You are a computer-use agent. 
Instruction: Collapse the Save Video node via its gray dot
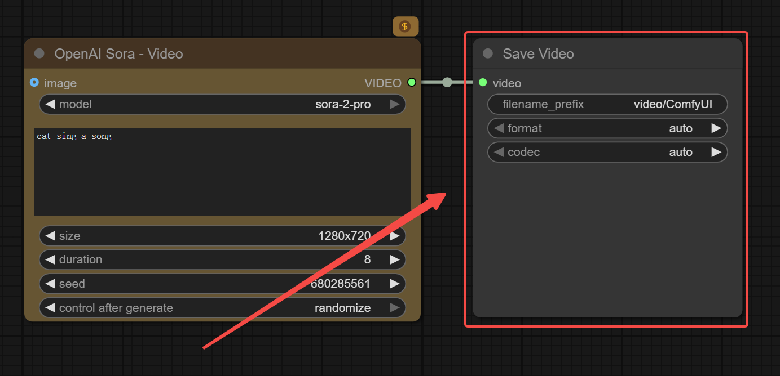coord(488,53)
